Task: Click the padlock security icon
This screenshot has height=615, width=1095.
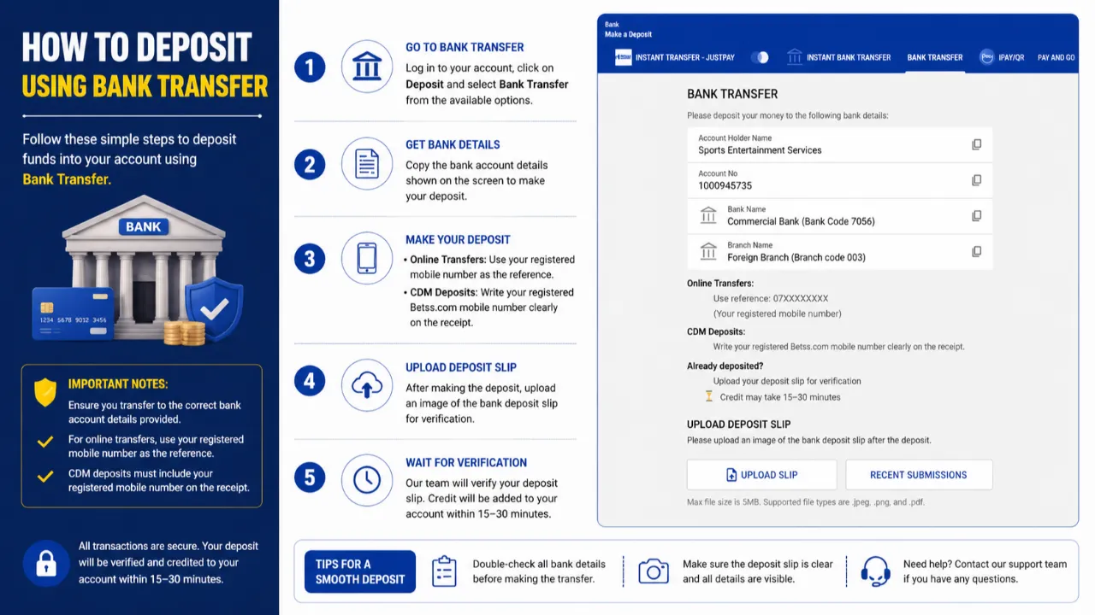Action: tap(46, 563)
